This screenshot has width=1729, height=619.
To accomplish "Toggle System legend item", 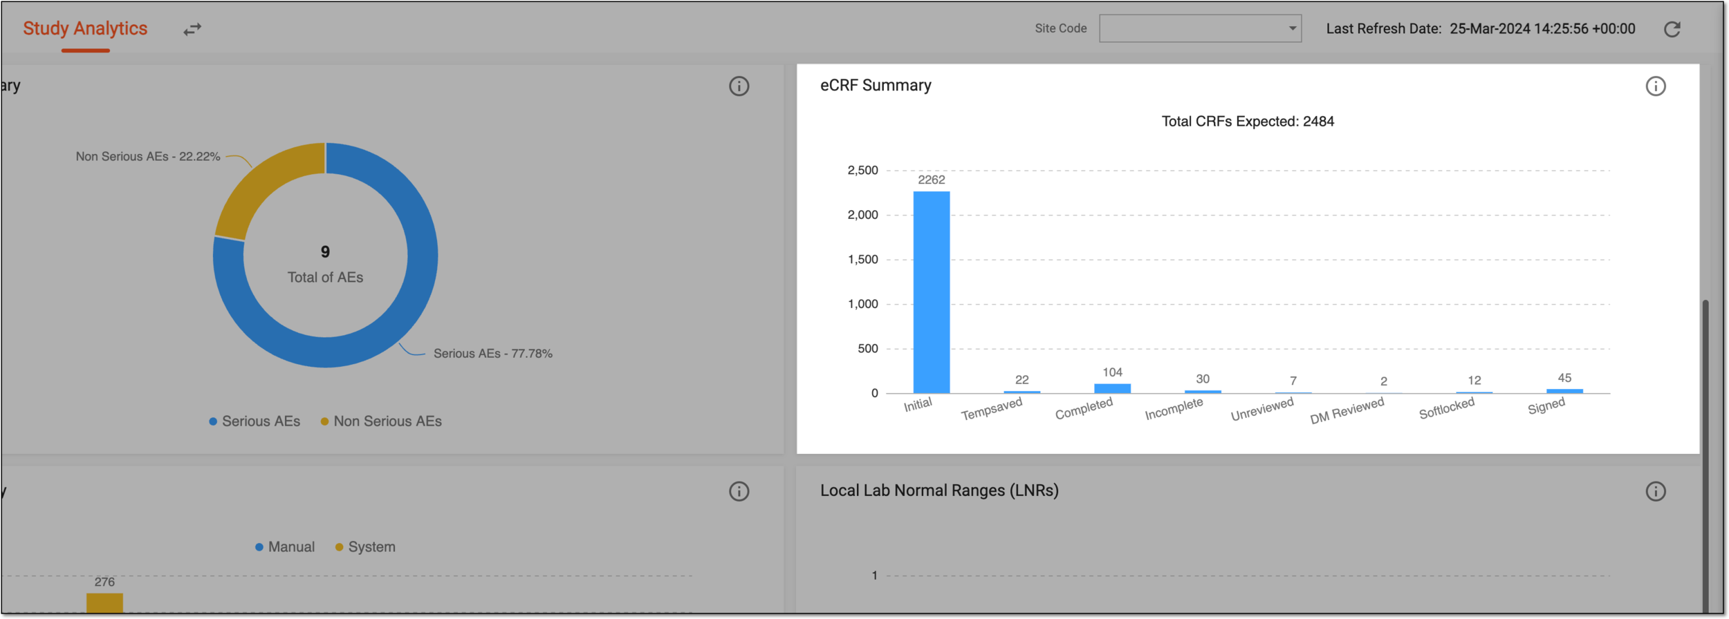I will click(x=365, y=547).
